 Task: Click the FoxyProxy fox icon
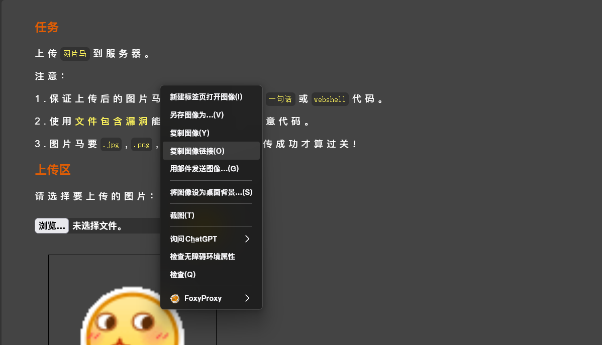coord(175,298)
